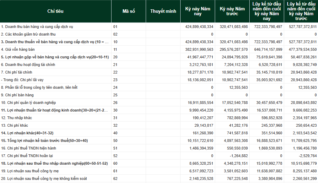Click other profit value 161,268,390
The height and width of the screenshot is (183, 318).
click(x=203, y=133)
